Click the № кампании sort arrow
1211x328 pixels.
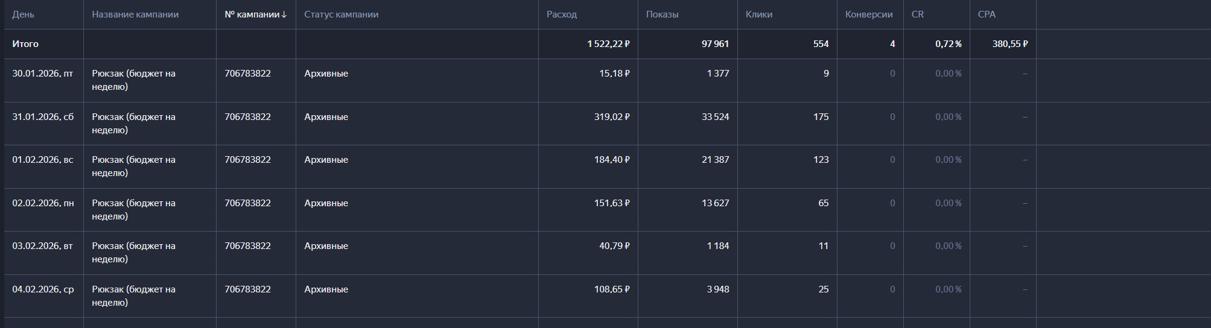(284, 14)
